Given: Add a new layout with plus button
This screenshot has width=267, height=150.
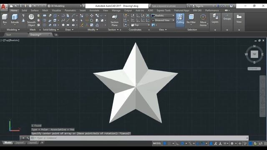Looking at the screenshot, I should tap(42, 142).
